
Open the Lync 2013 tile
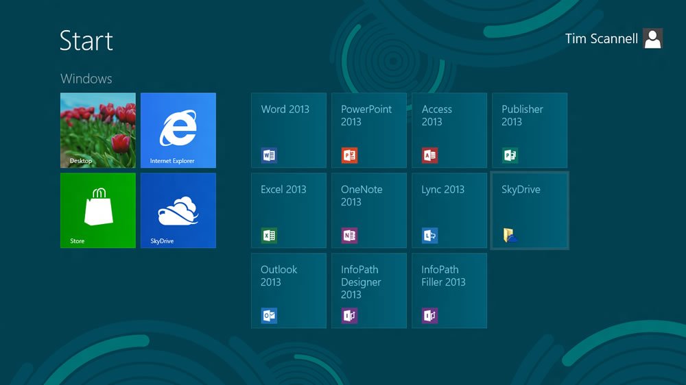[x=449, y=210]
